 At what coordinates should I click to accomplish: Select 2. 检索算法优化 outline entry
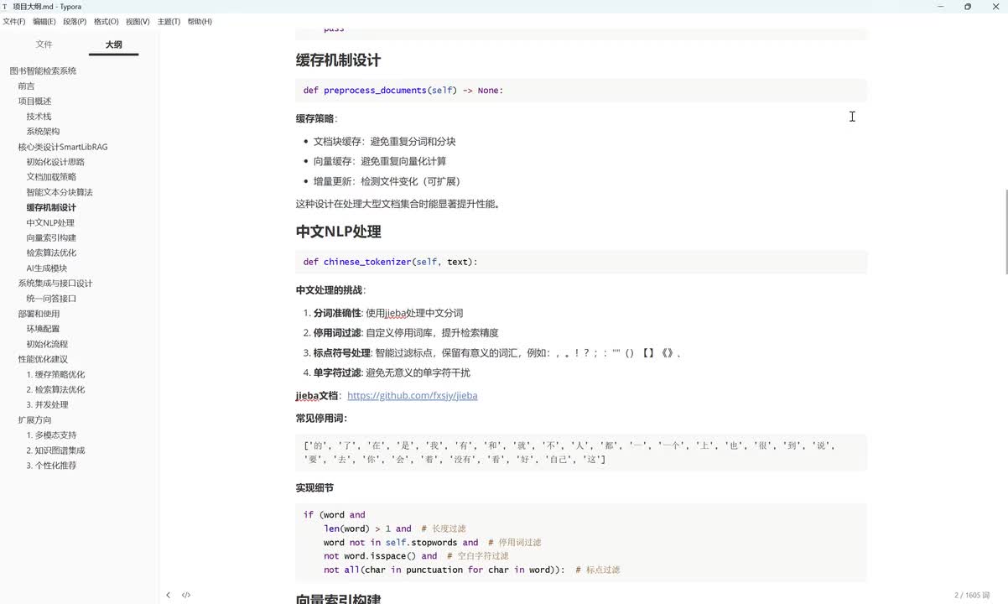pyautogui.click(x=55, y=389)
